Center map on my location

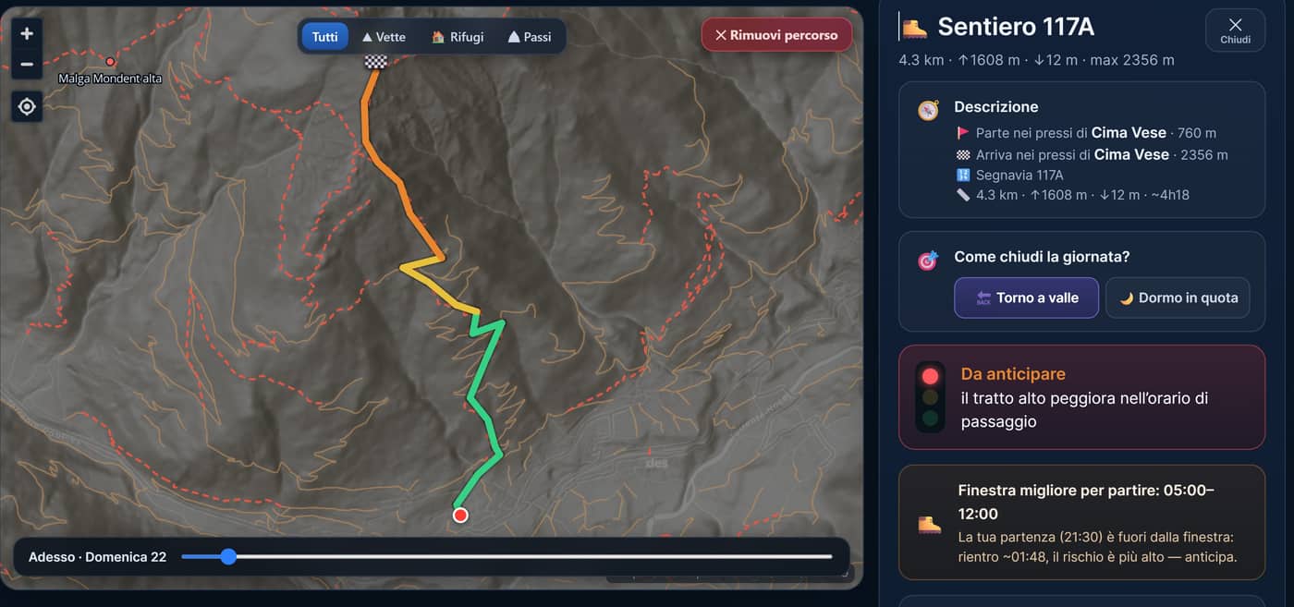(27, 107)
